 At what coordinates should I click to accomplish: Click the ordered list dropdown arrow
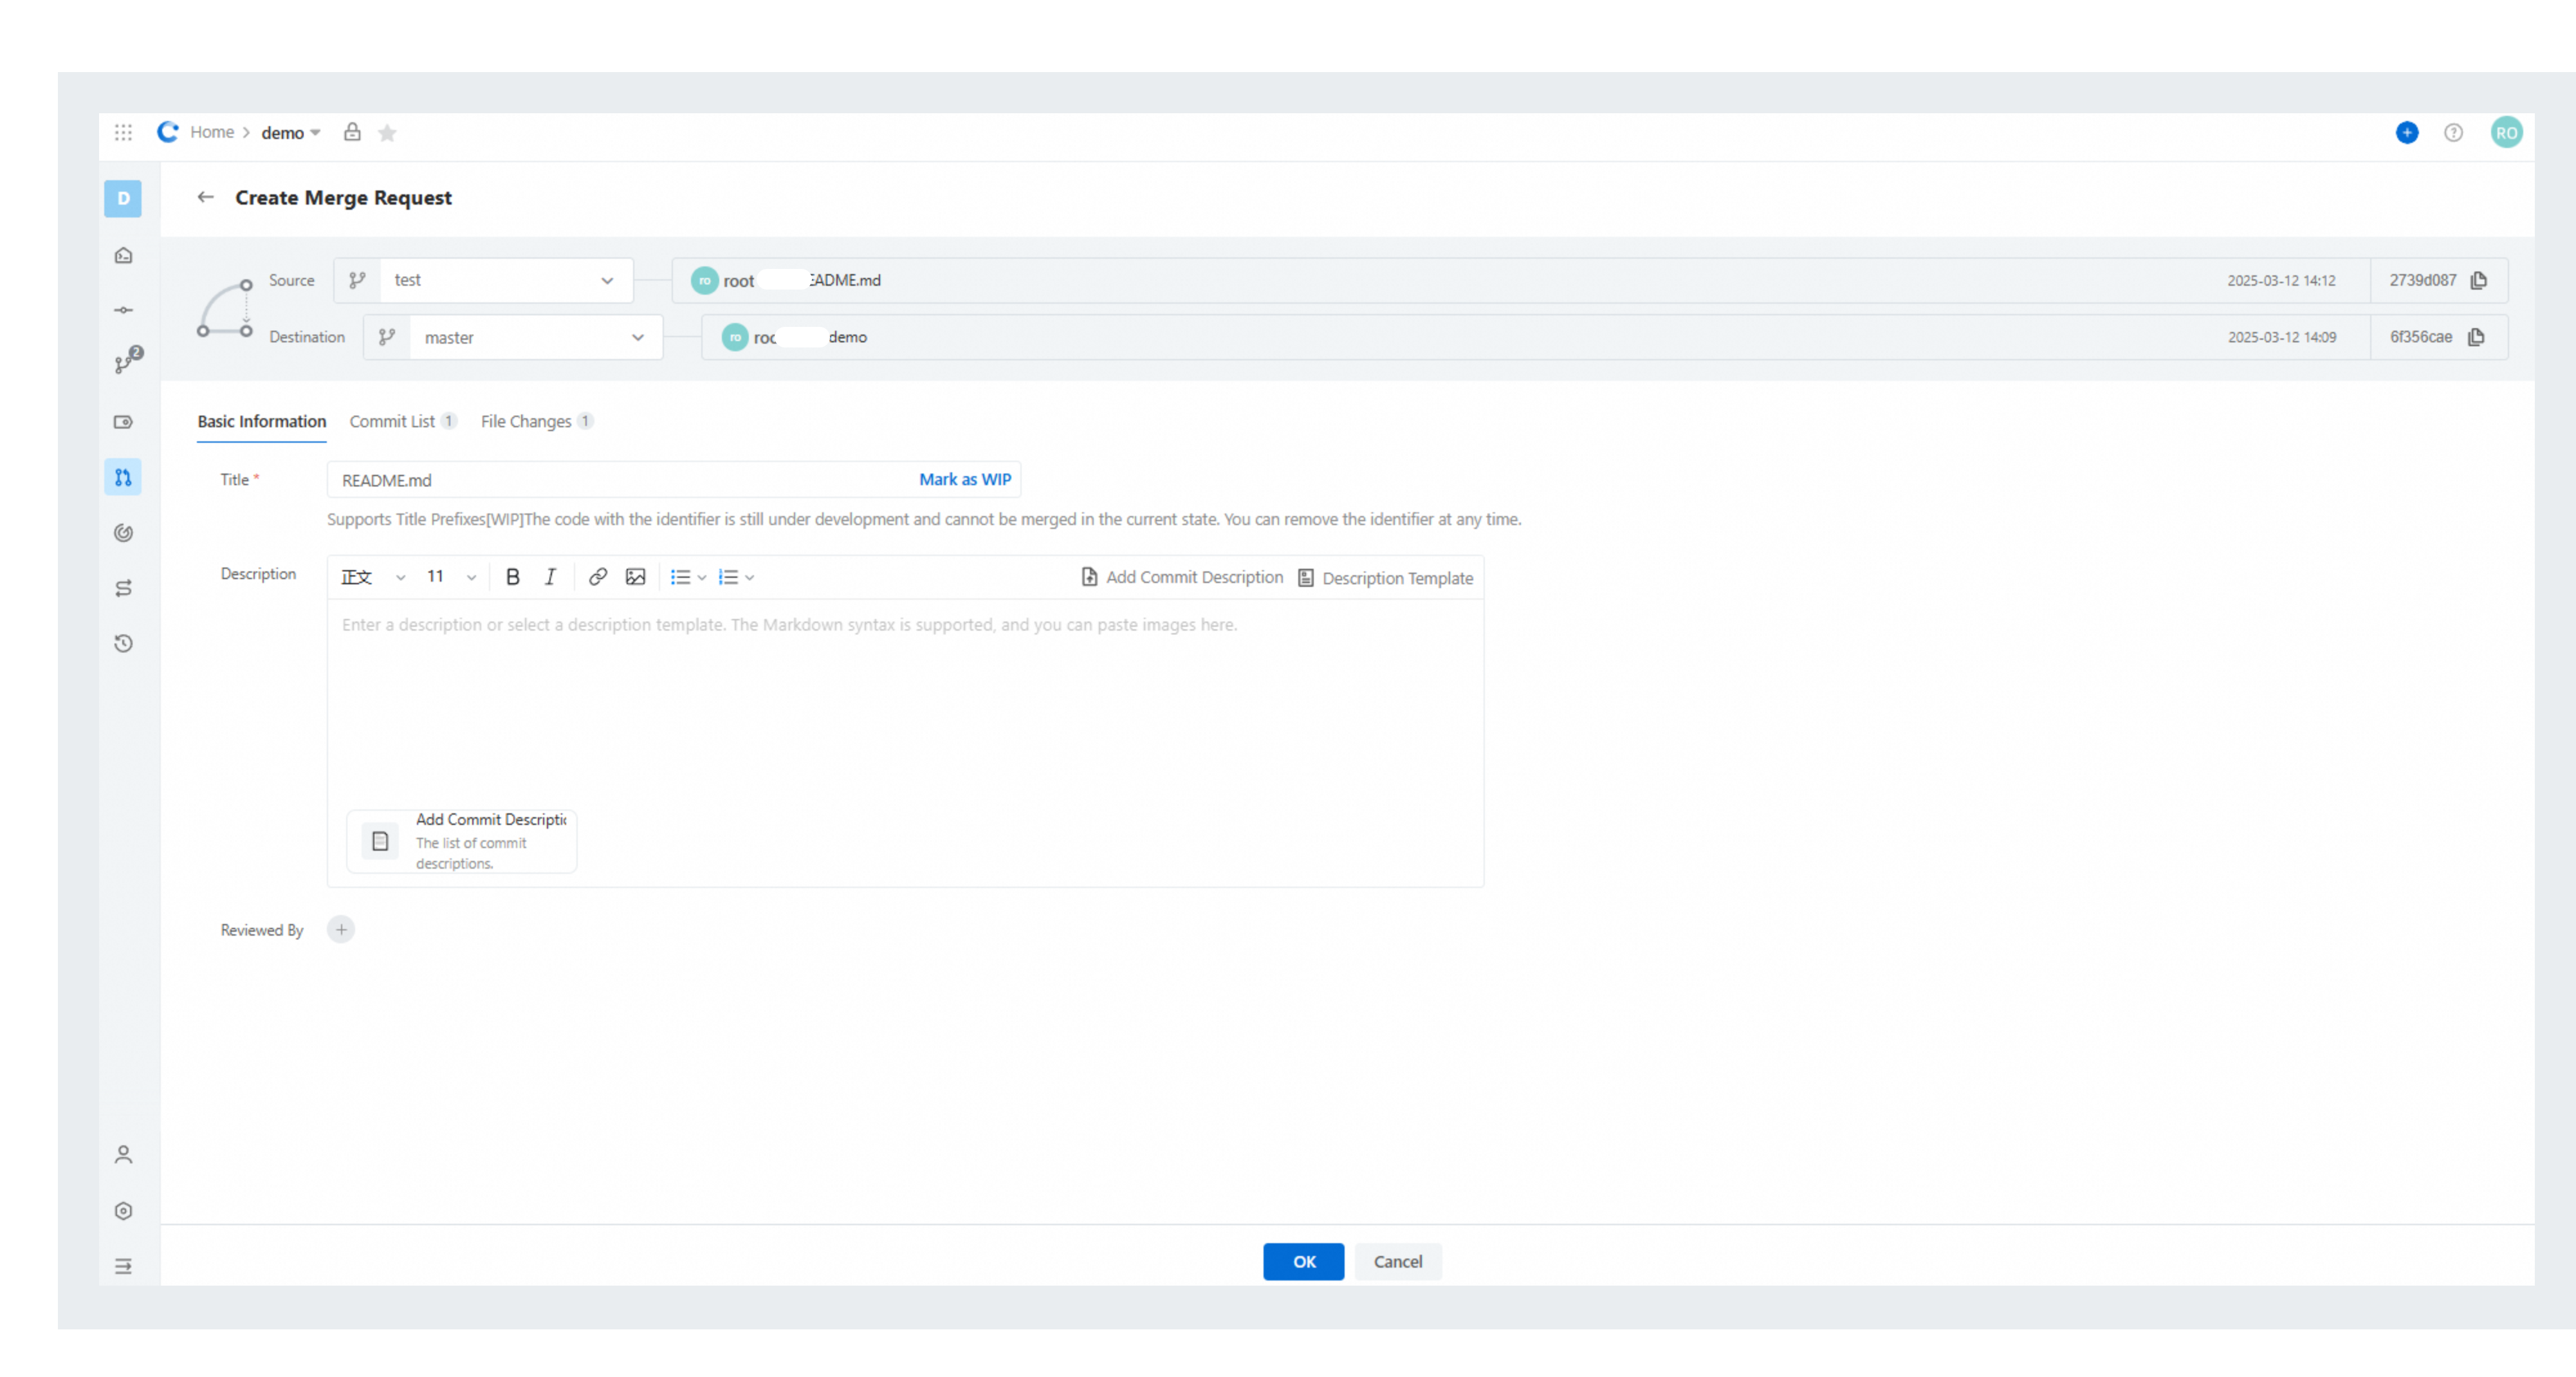(x=748, y=577)
